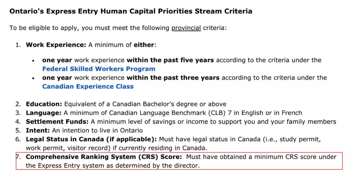Click the Education criterion label

click(44, 104)
